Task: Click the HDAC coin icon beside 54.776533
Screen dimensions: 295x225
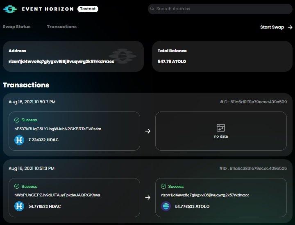Action: coord(19,206)
